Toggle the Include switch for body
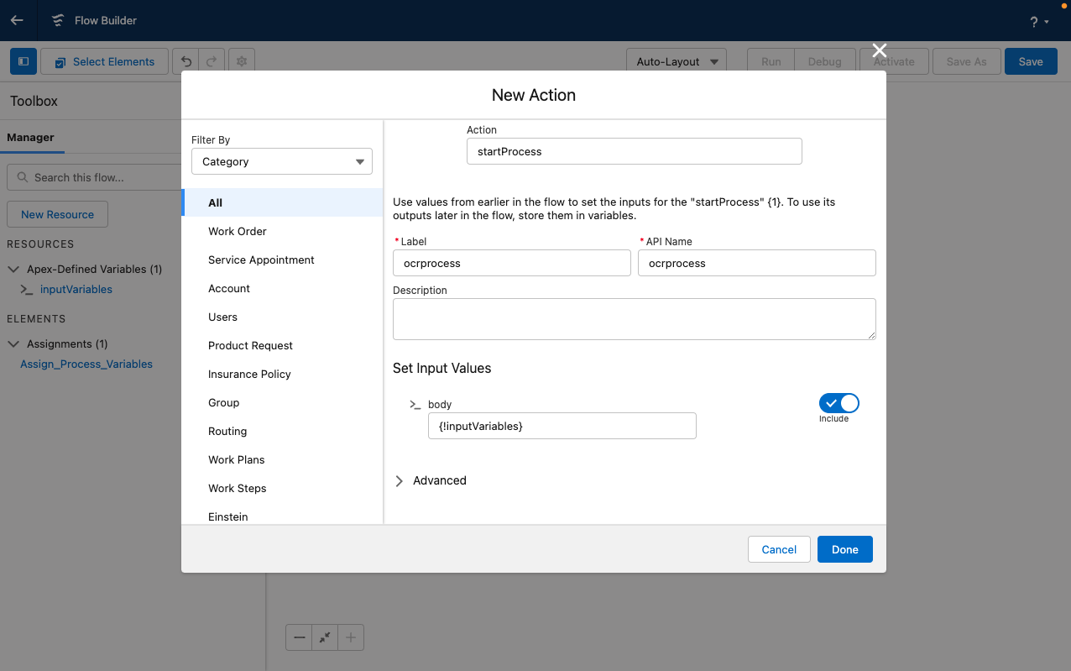Screen dimensions: 1071x671 [x=839, y=403]
